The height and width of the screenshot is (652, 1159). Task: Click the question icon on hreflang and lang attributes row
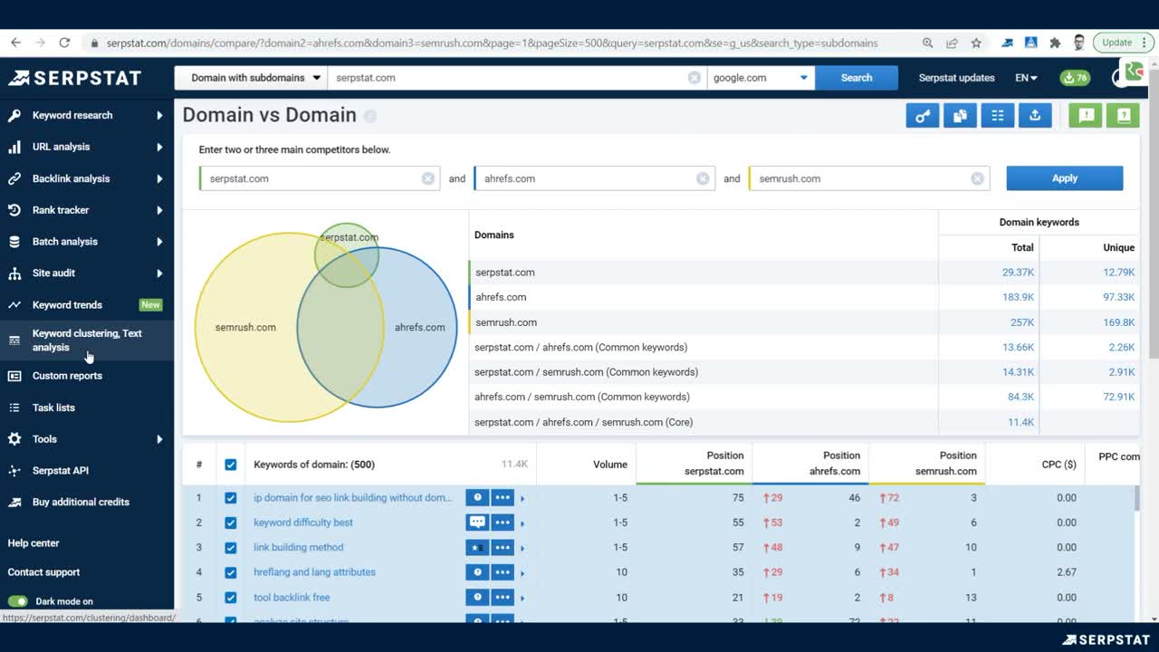click(477, 572)
